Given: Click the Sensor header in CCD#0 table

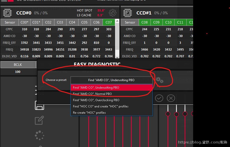Looking at the screenshot, I should 10,22.
